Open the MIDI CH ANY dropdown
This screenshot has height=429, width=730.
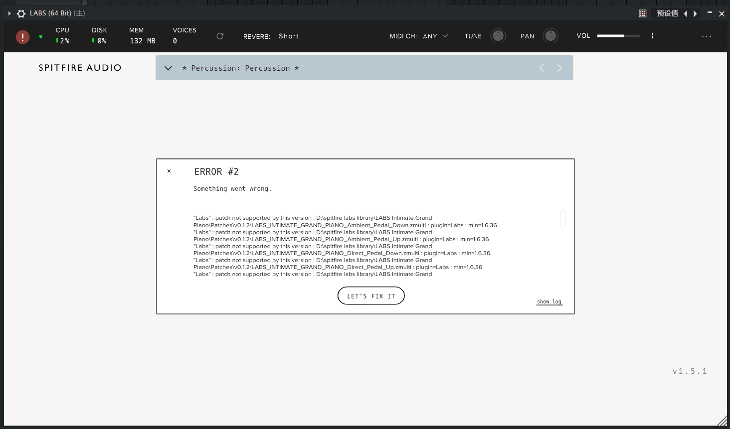point(435,36)
